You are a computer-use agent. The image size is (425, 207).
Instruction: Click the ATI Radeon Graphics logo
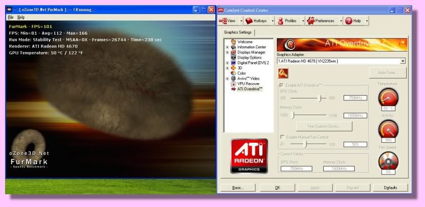(x=250, y=155)
